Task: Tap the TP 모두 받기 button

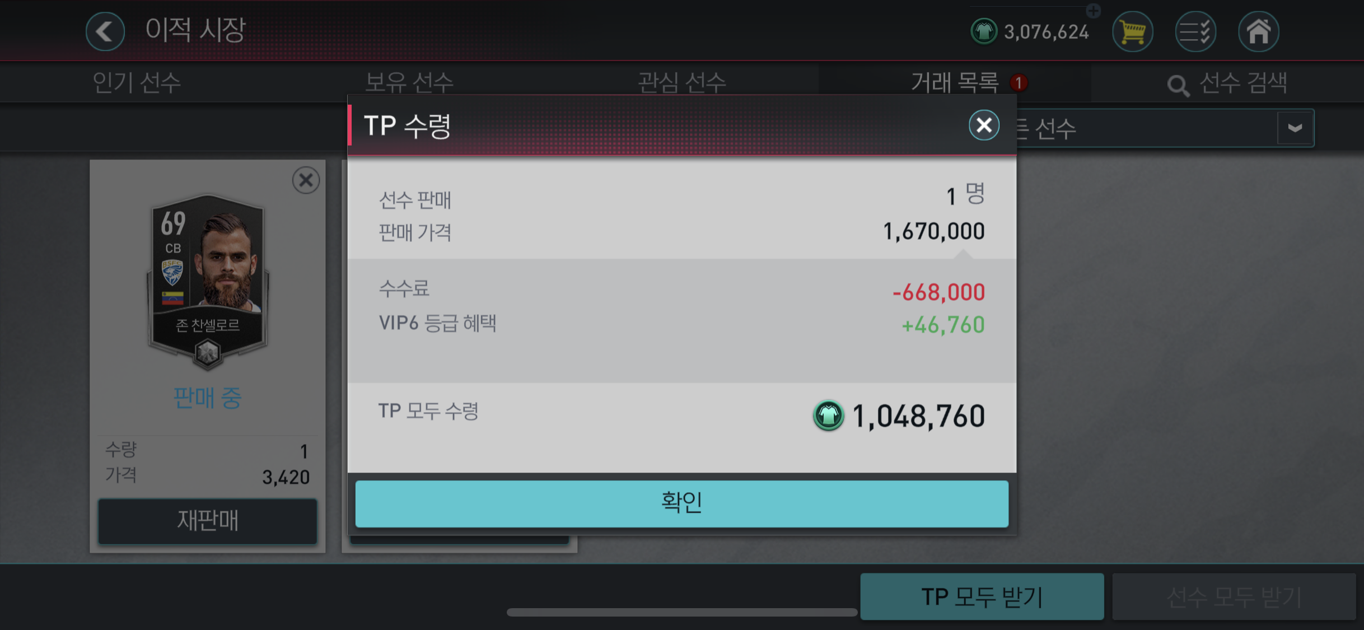Action: [982, 596]
